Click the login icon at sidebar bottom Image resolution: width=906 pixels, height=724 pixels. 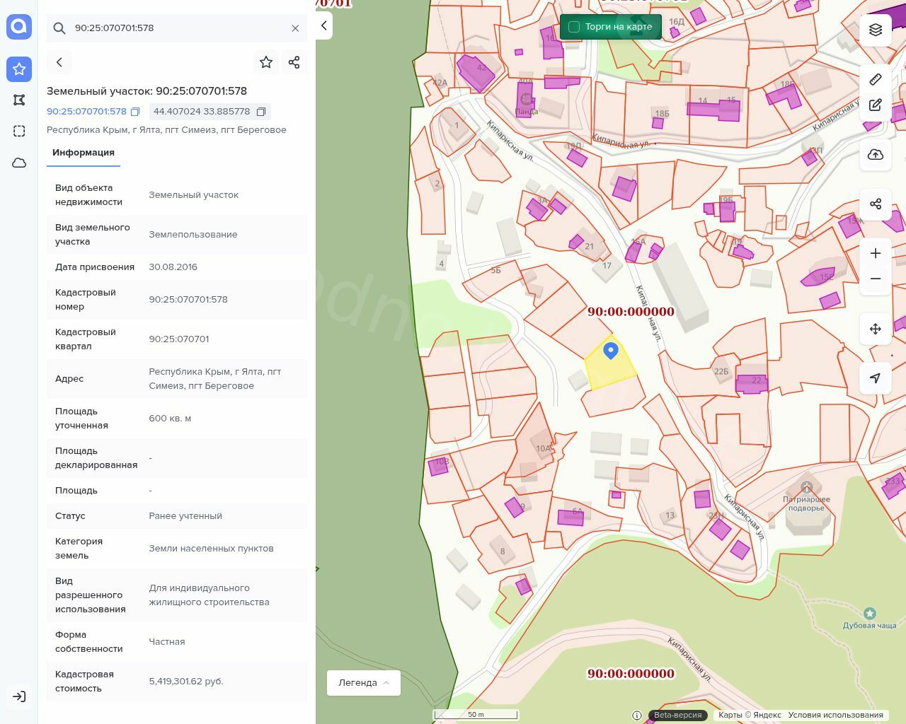pos(19,696)
